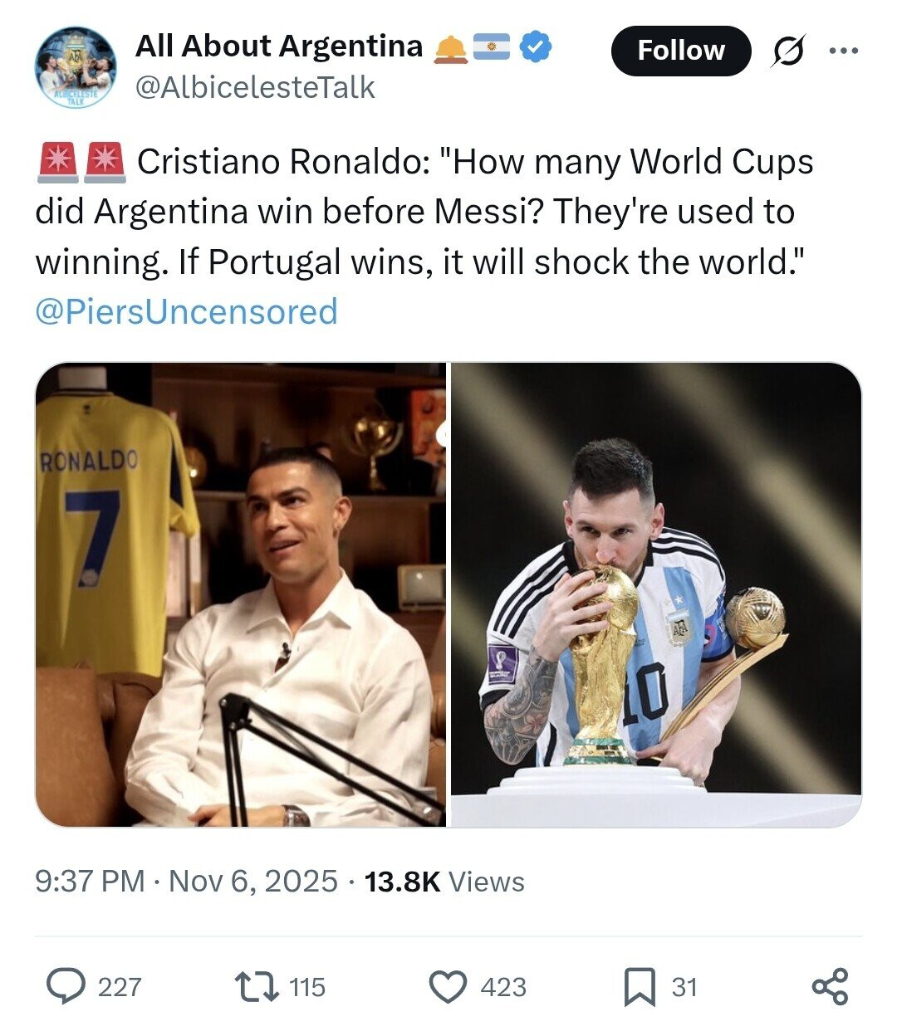Open the All About Argentina display name
Viewport: 897px width, 1031px height.
coord(279,46)
